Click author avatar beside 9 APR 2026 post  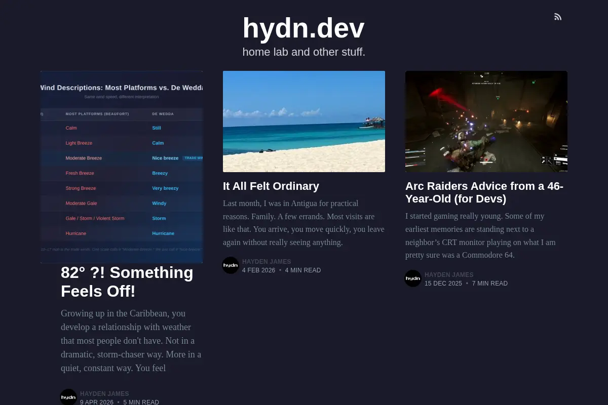pos(68,397)
